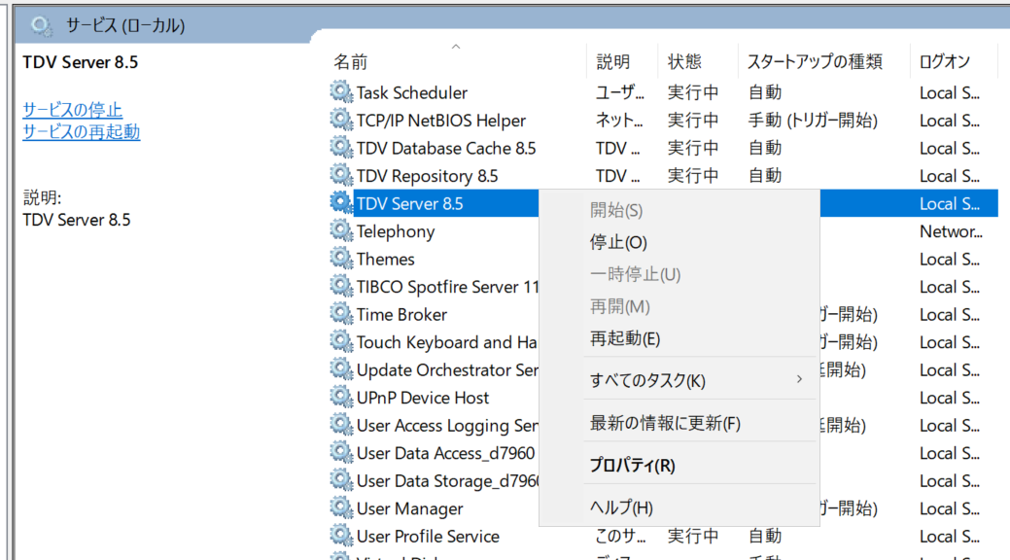Click the TDV Database Cache 8.5 gear icon

point(341,148)
